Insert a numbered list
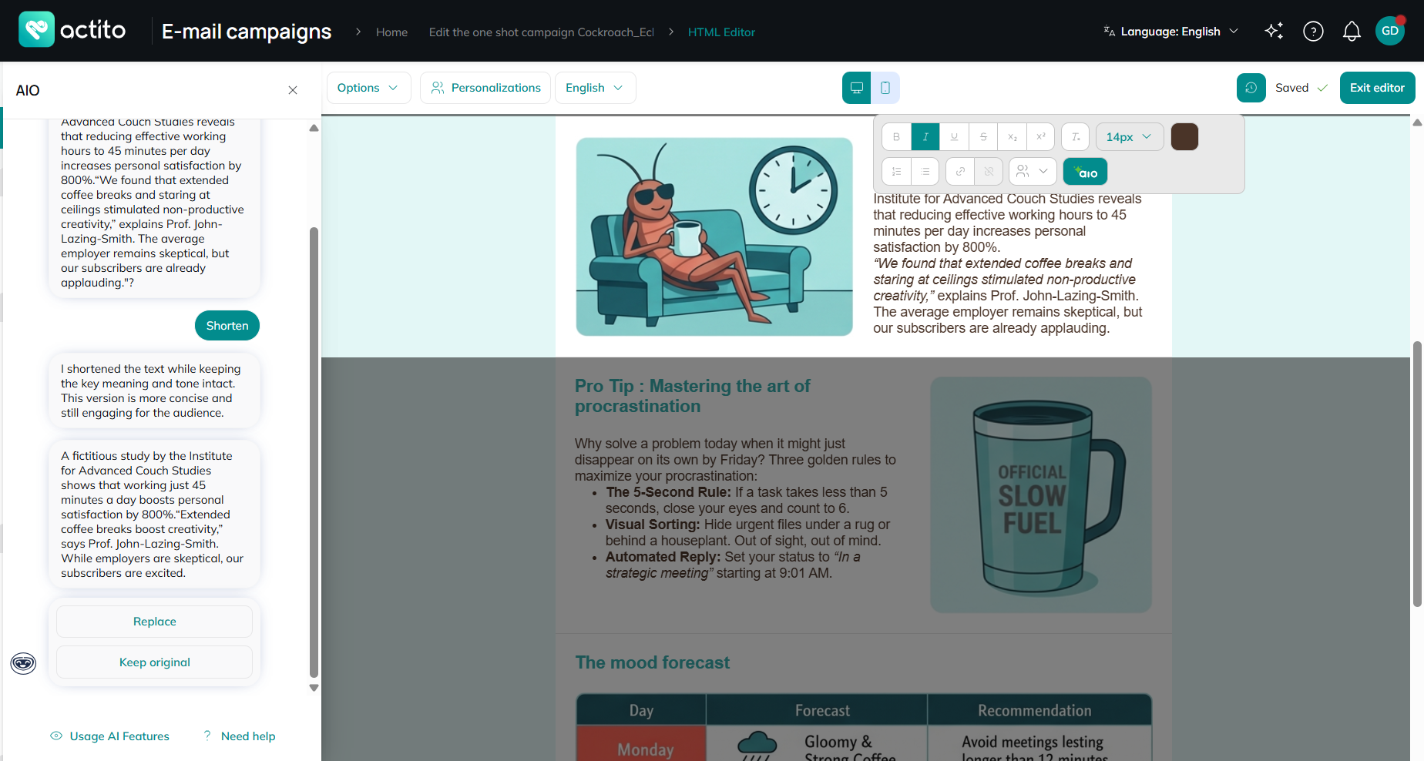The image size is (1424, 761). [x=896, y=171]
